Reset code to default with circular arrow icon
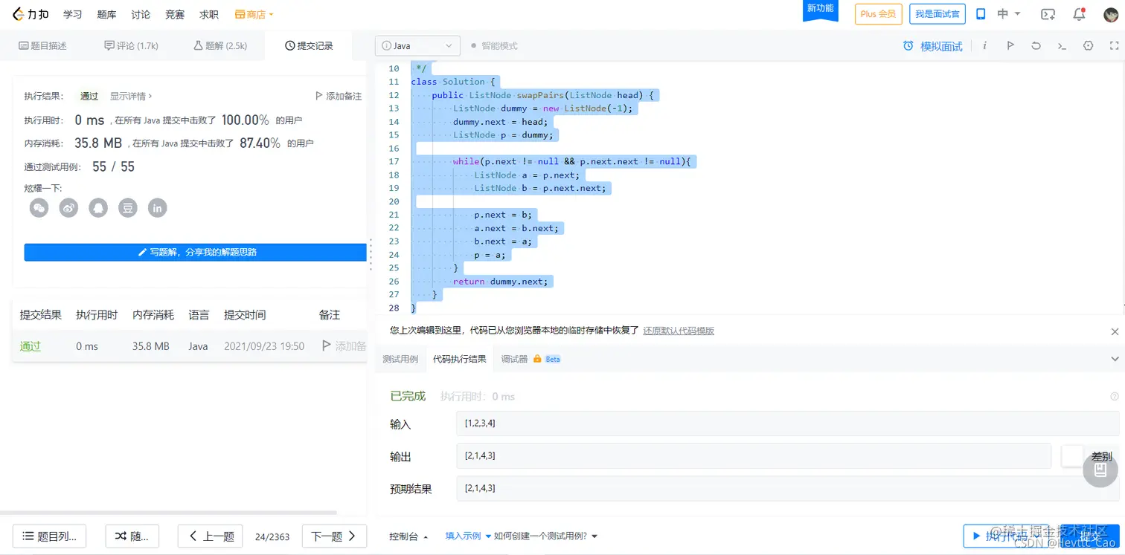Image resolution: width=1125 pixels, height=555 pixels. (1036, 45)
